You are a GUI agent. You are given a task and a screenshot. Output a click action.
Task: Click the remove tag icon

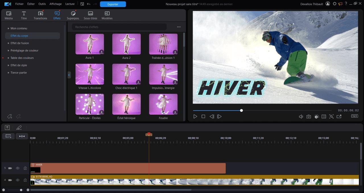coord(18,116)
